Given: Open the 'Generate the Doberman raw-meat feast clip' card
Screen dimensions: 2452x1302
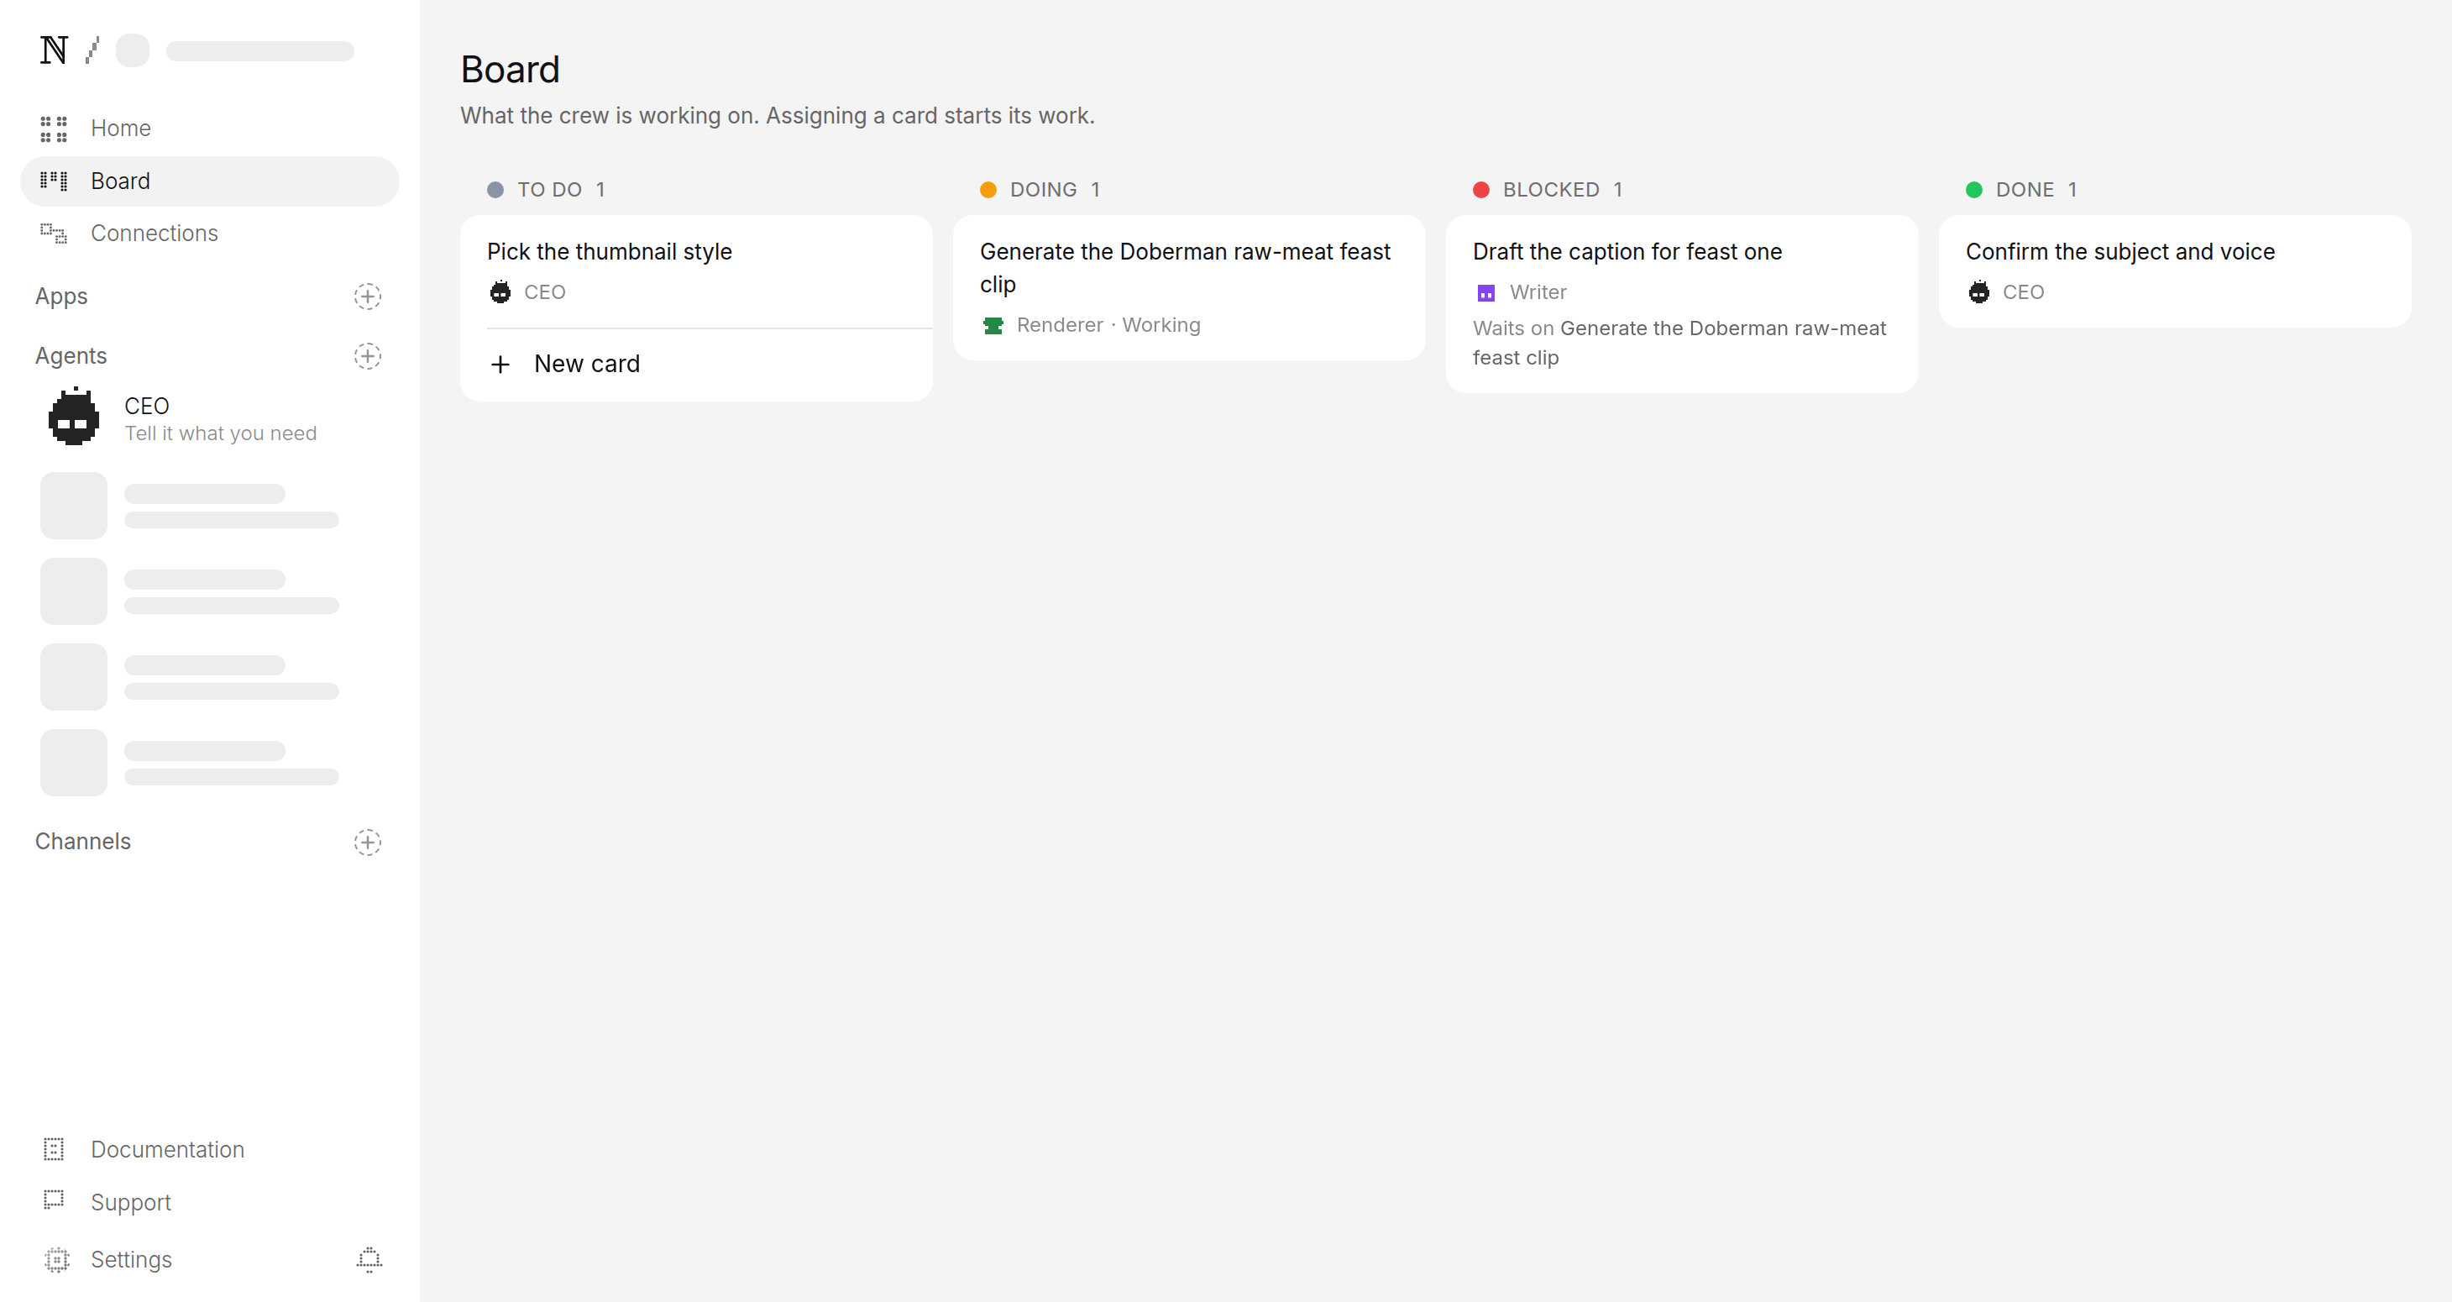Looking at the screenshot, I should (x=1189, y=287).
